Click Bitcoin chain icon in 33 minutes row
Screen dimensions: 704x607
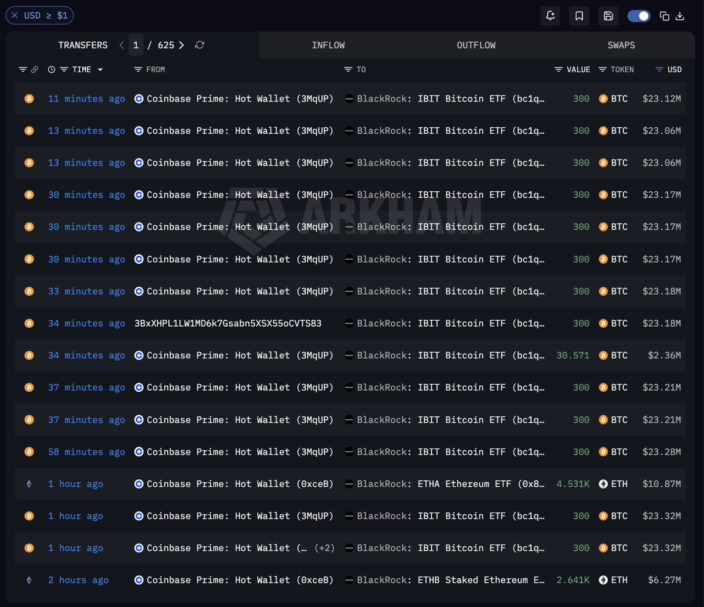(x=29, y=291)
